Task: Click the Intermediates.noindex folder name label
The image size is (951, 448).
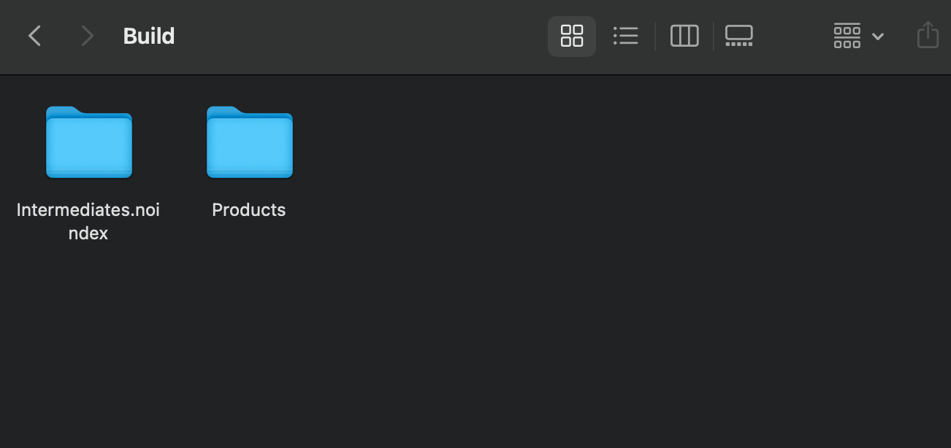Action: [x=88, y=221]
